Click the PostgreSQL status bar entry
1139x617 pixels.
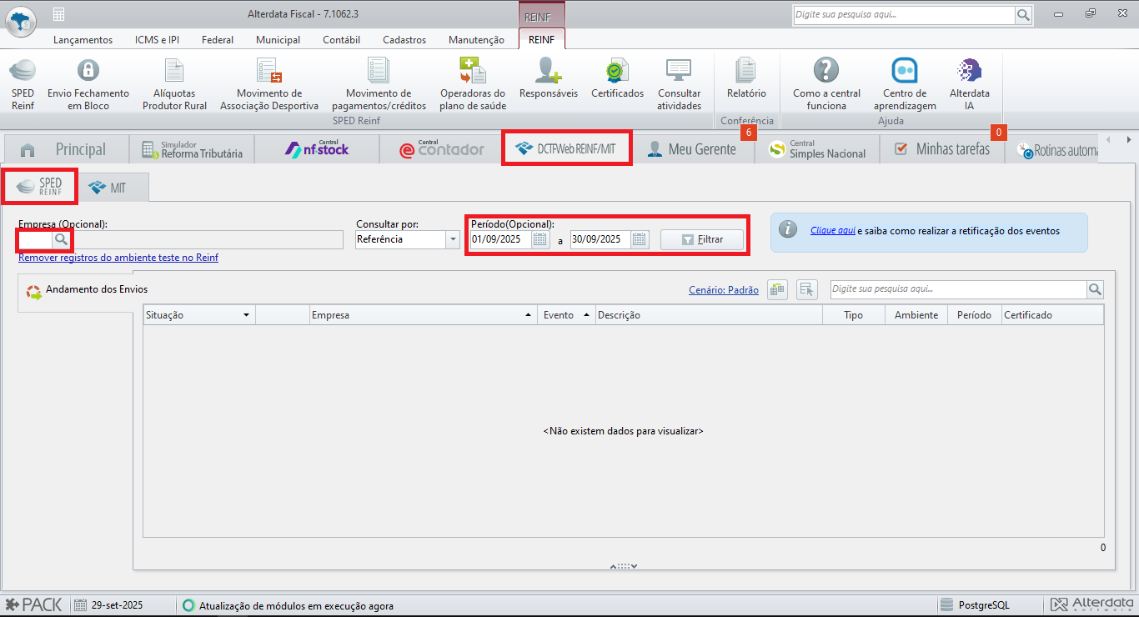pyautogui.click(x=976, y=605)
